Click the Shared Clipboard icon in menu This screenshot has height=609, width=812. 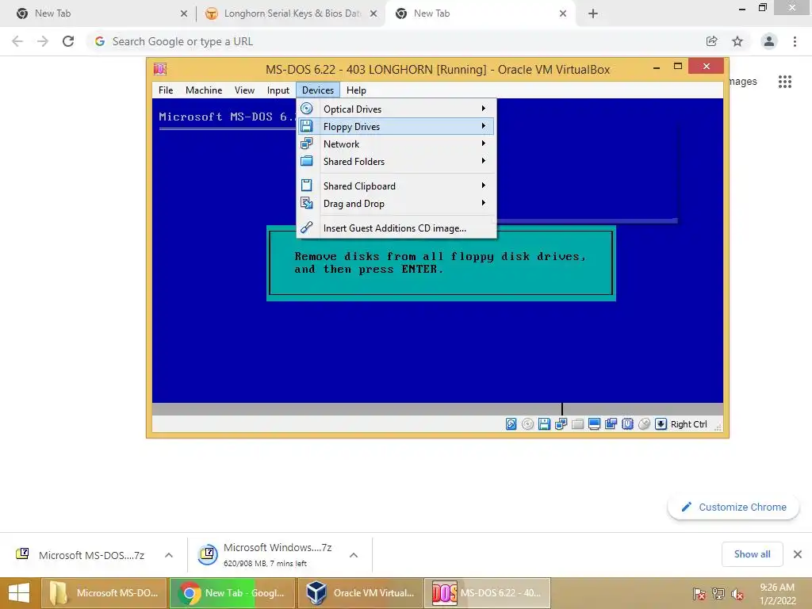[307, 186]
